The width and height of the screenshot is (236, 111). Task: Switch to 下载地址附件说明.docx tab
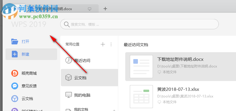[62, 9]
